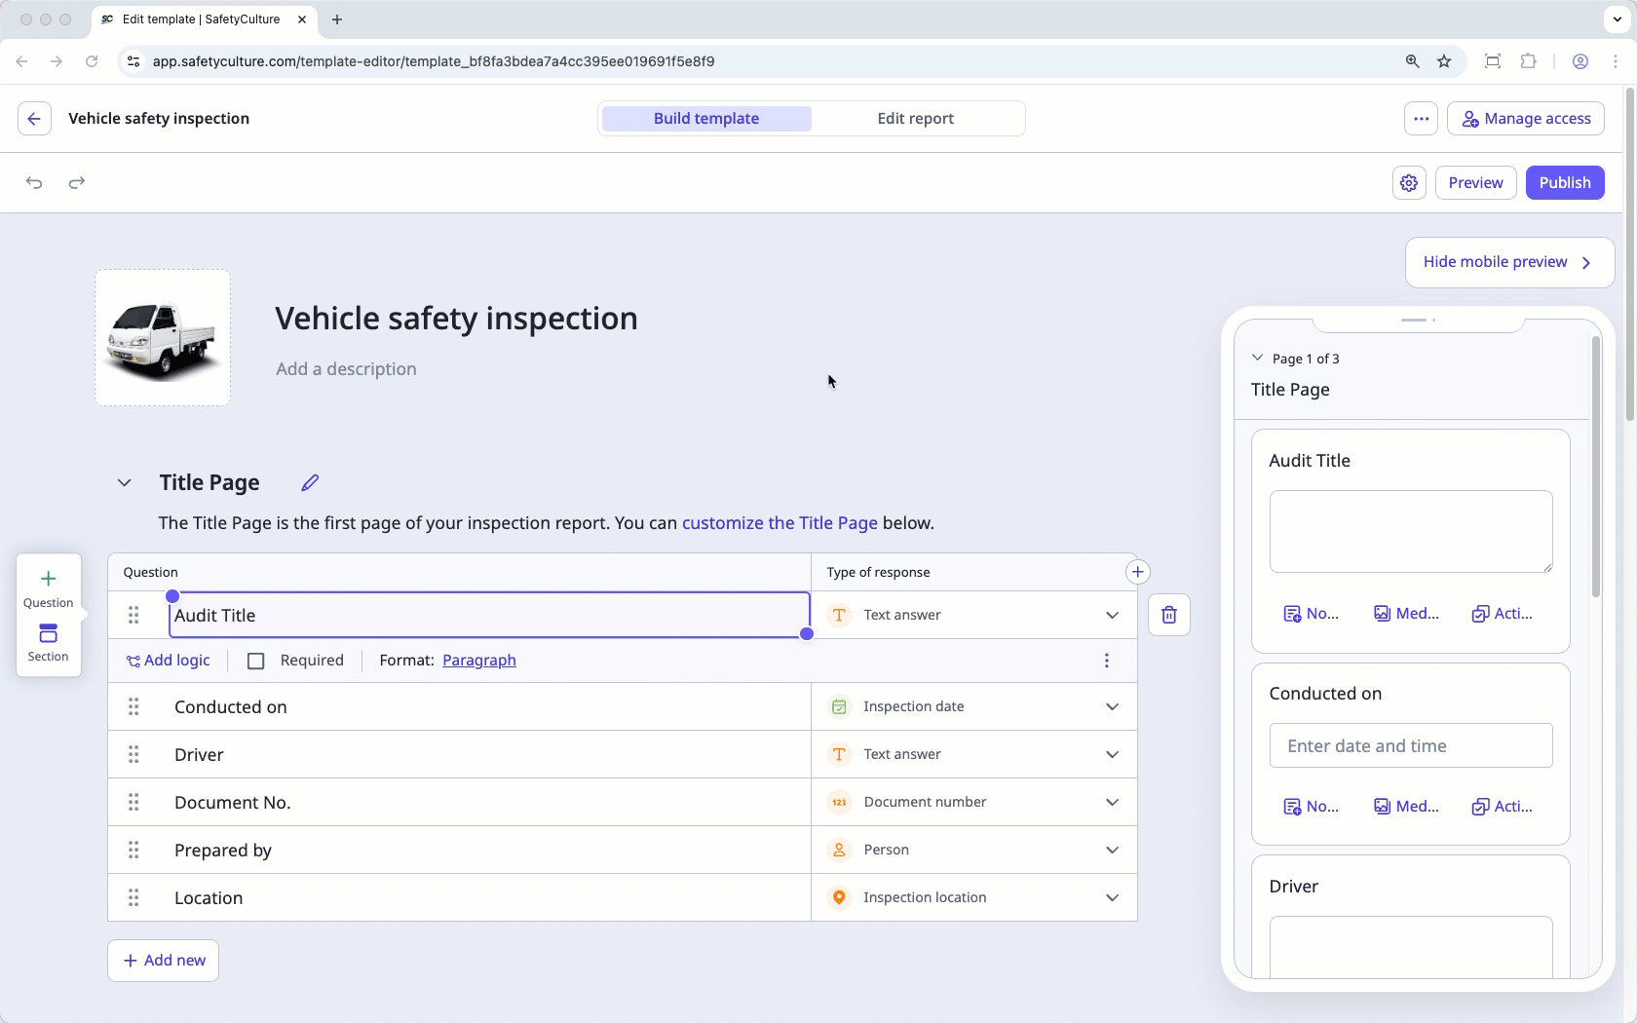The image size is (1637, 1023).
Task: Click the Conducted on question label
Action: (x=231, y=707)
